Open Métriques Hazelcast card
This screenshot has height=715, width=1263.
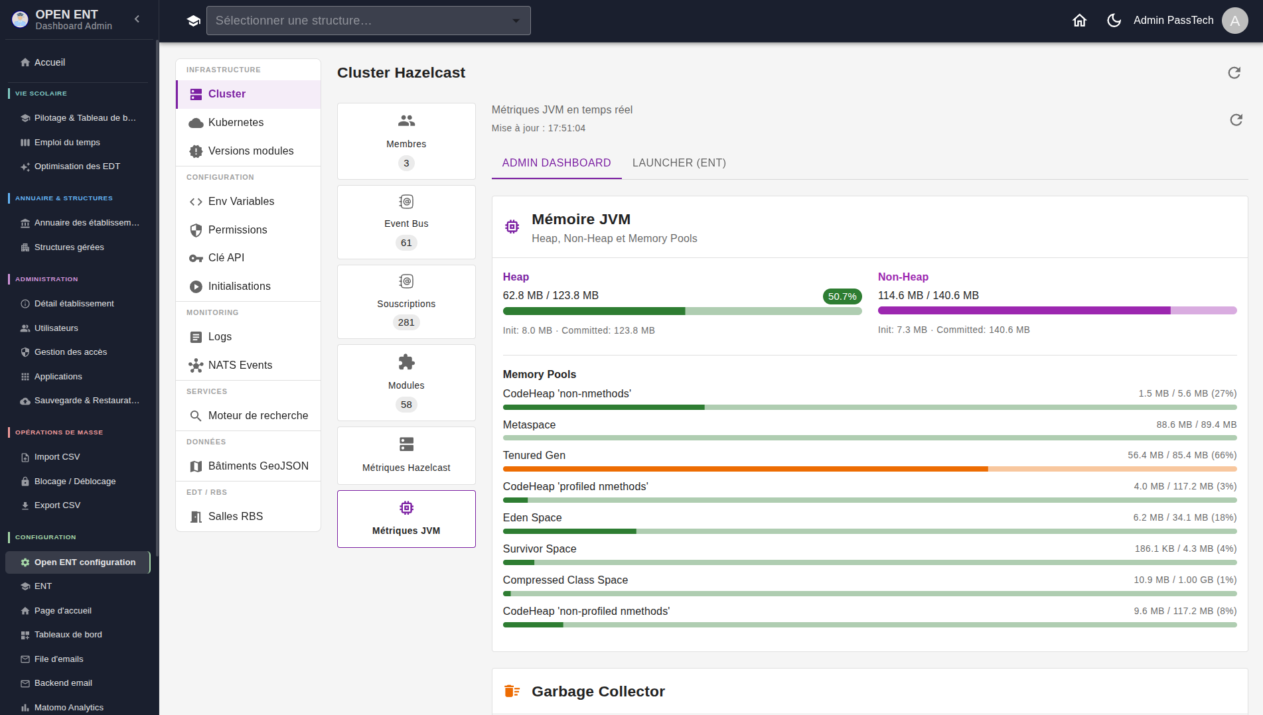(406, 456)
